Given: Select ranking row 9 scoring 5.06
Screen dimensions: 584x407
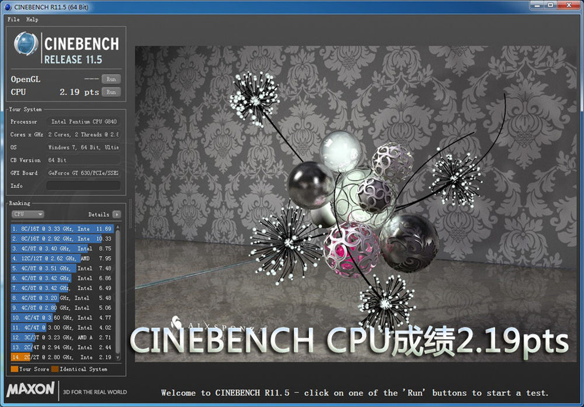Looking at the screenshot, I should click(x=62, y=308).
